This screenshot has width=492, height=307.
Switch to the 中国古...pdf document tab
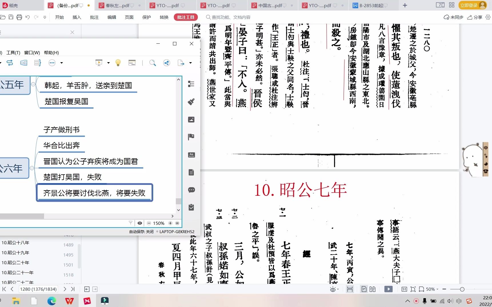click(273, 5)
